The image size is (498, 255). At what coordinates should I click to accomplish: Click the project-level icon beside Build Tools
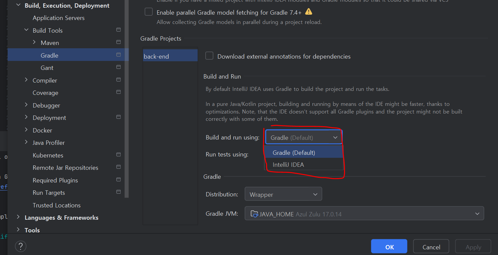click(x=118, y=30)
